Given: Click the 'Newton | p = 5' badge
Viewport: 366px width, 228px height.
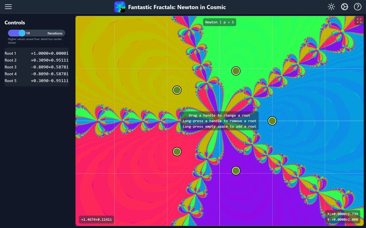Looking at the screenshot, I should click(220, 22).
